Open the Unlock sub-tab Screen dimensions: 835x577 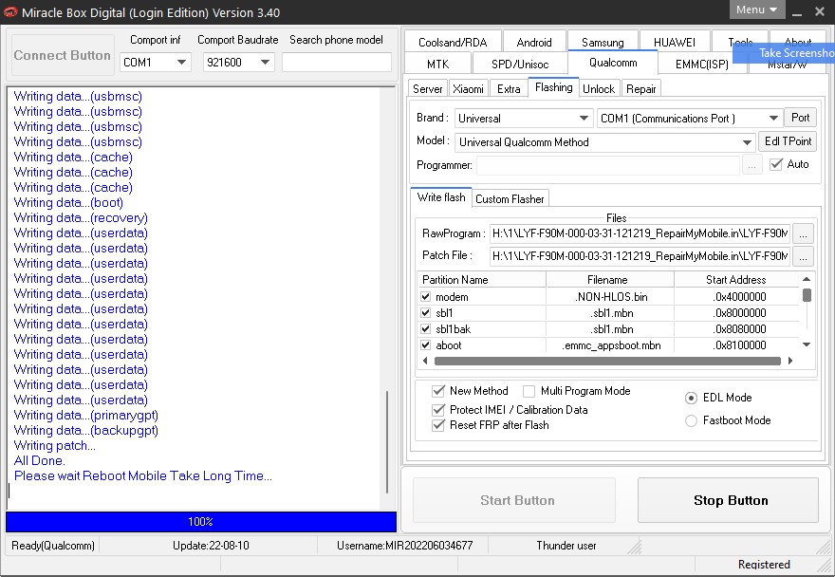[599, 89]
